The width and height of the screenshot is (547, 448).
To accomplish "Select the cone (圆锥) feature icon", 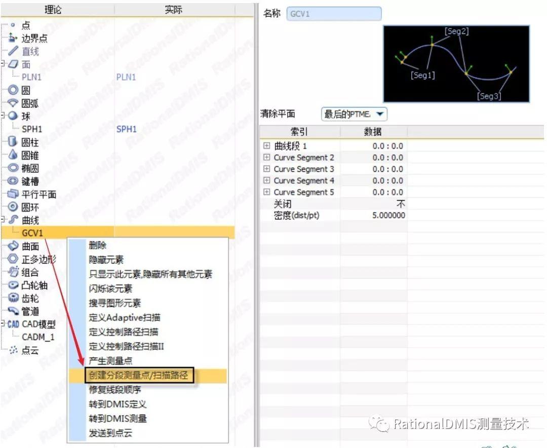I will [13, 156].
